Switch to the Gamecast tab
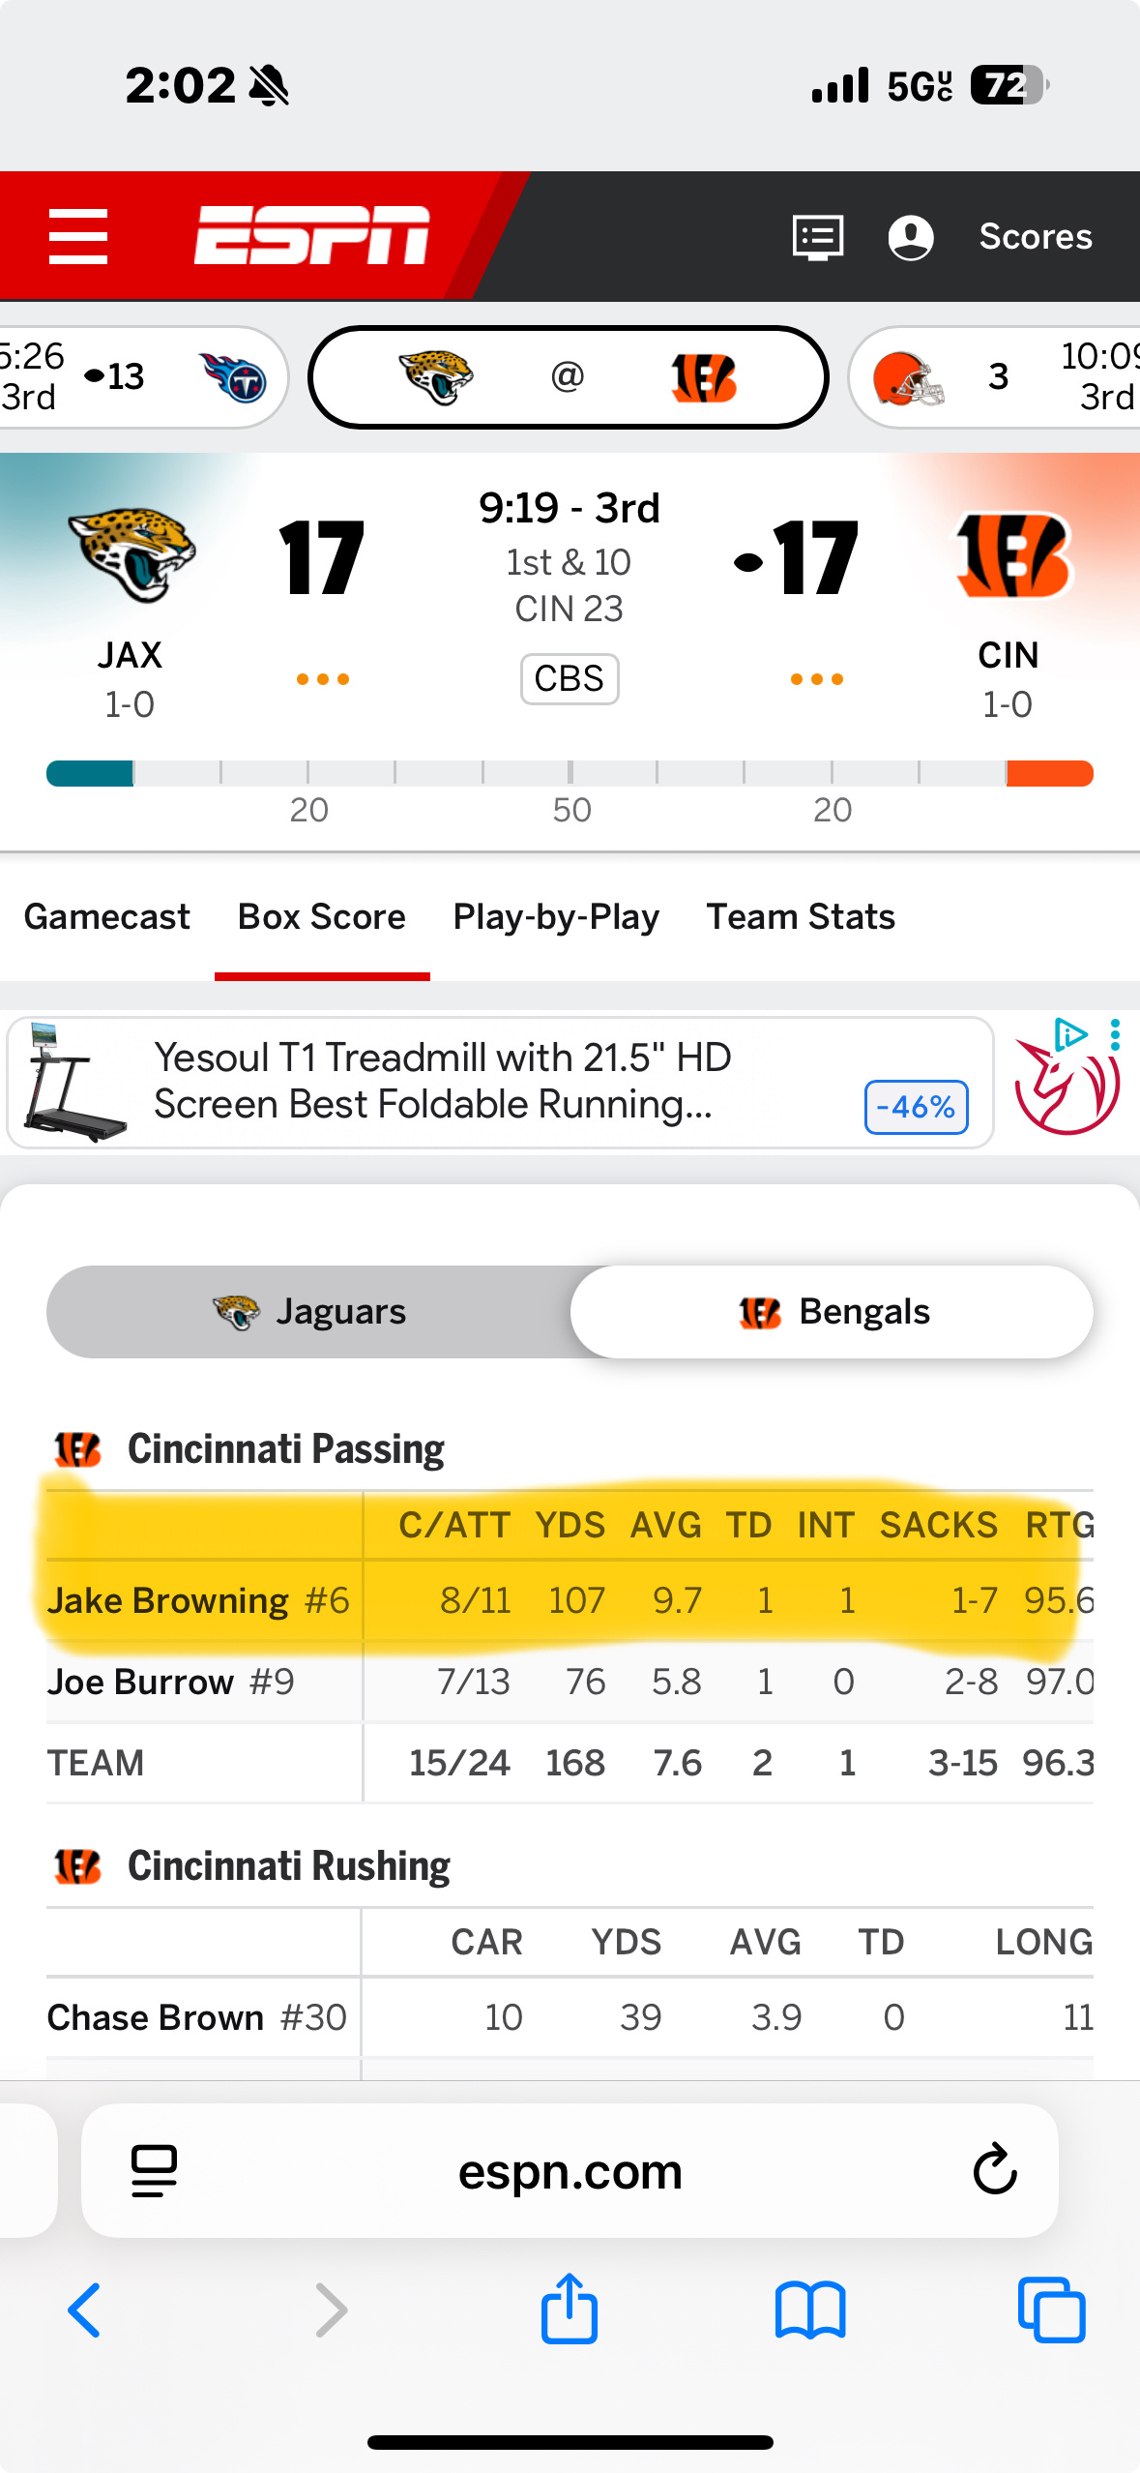Screen dimensions: 1140x2473 pyautogui.click(x=106, y=916)
